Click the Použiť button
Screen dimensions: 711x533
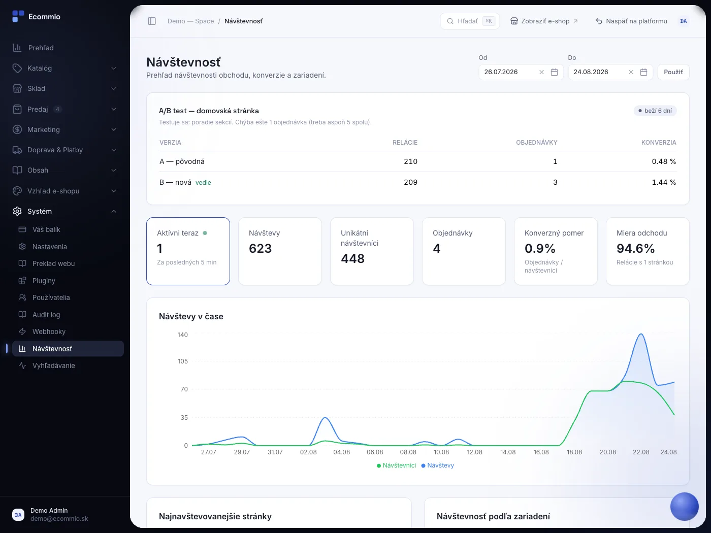pyautogui.click(x=673, y=72)
